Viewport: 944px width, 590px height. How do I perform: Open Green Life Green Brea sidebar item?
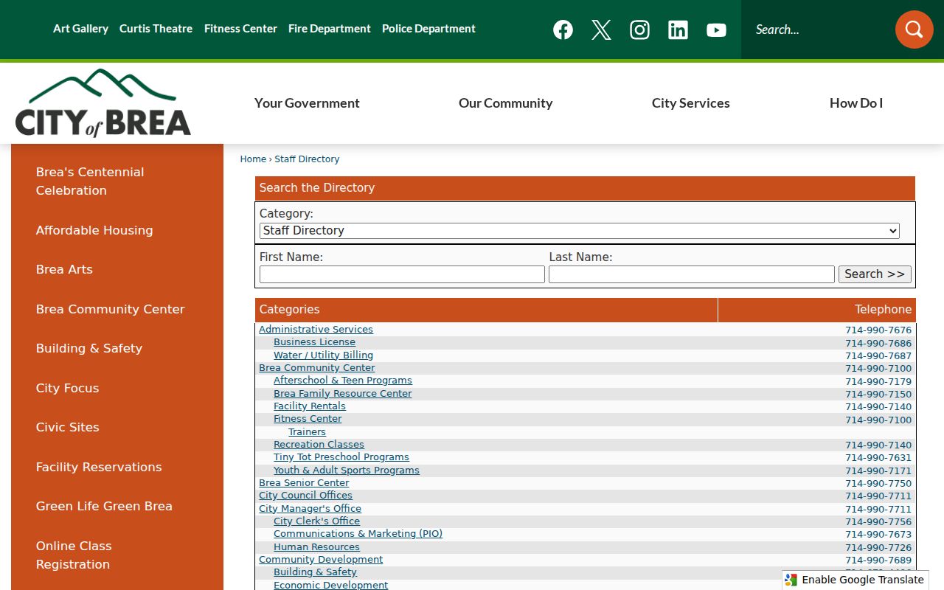point(104,506)
